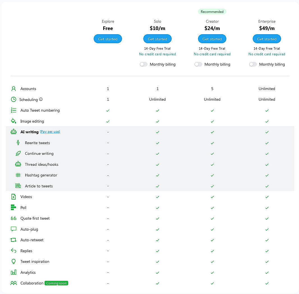Screen dimensions: 299x294
Task: Click 'No credit card required' under Solo
Action: (158, 54)
